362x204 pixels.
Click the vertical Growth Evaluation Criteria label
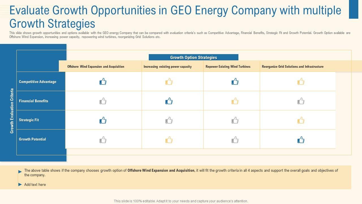[12, 111]
